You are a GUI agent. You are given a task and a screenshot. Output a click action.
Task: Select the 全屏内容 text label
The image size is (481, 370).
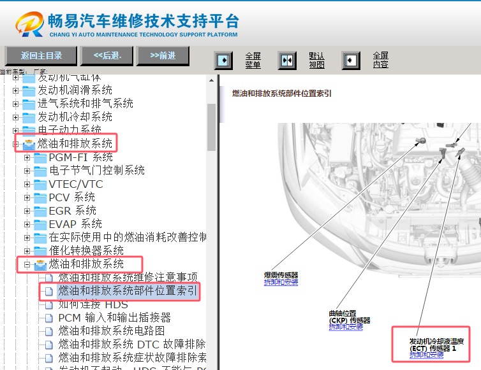(381, 60)
